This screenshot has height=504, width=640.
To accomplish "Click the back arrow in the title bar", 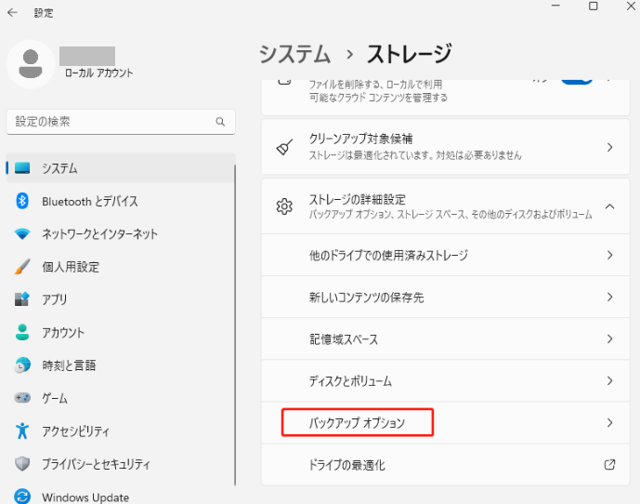I will click(12, 13).
